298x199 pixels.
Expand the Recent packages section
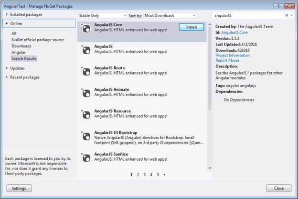click(7, 77)
